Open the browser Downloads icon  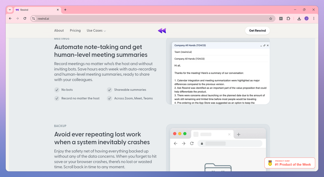click(x=299, y=19)
